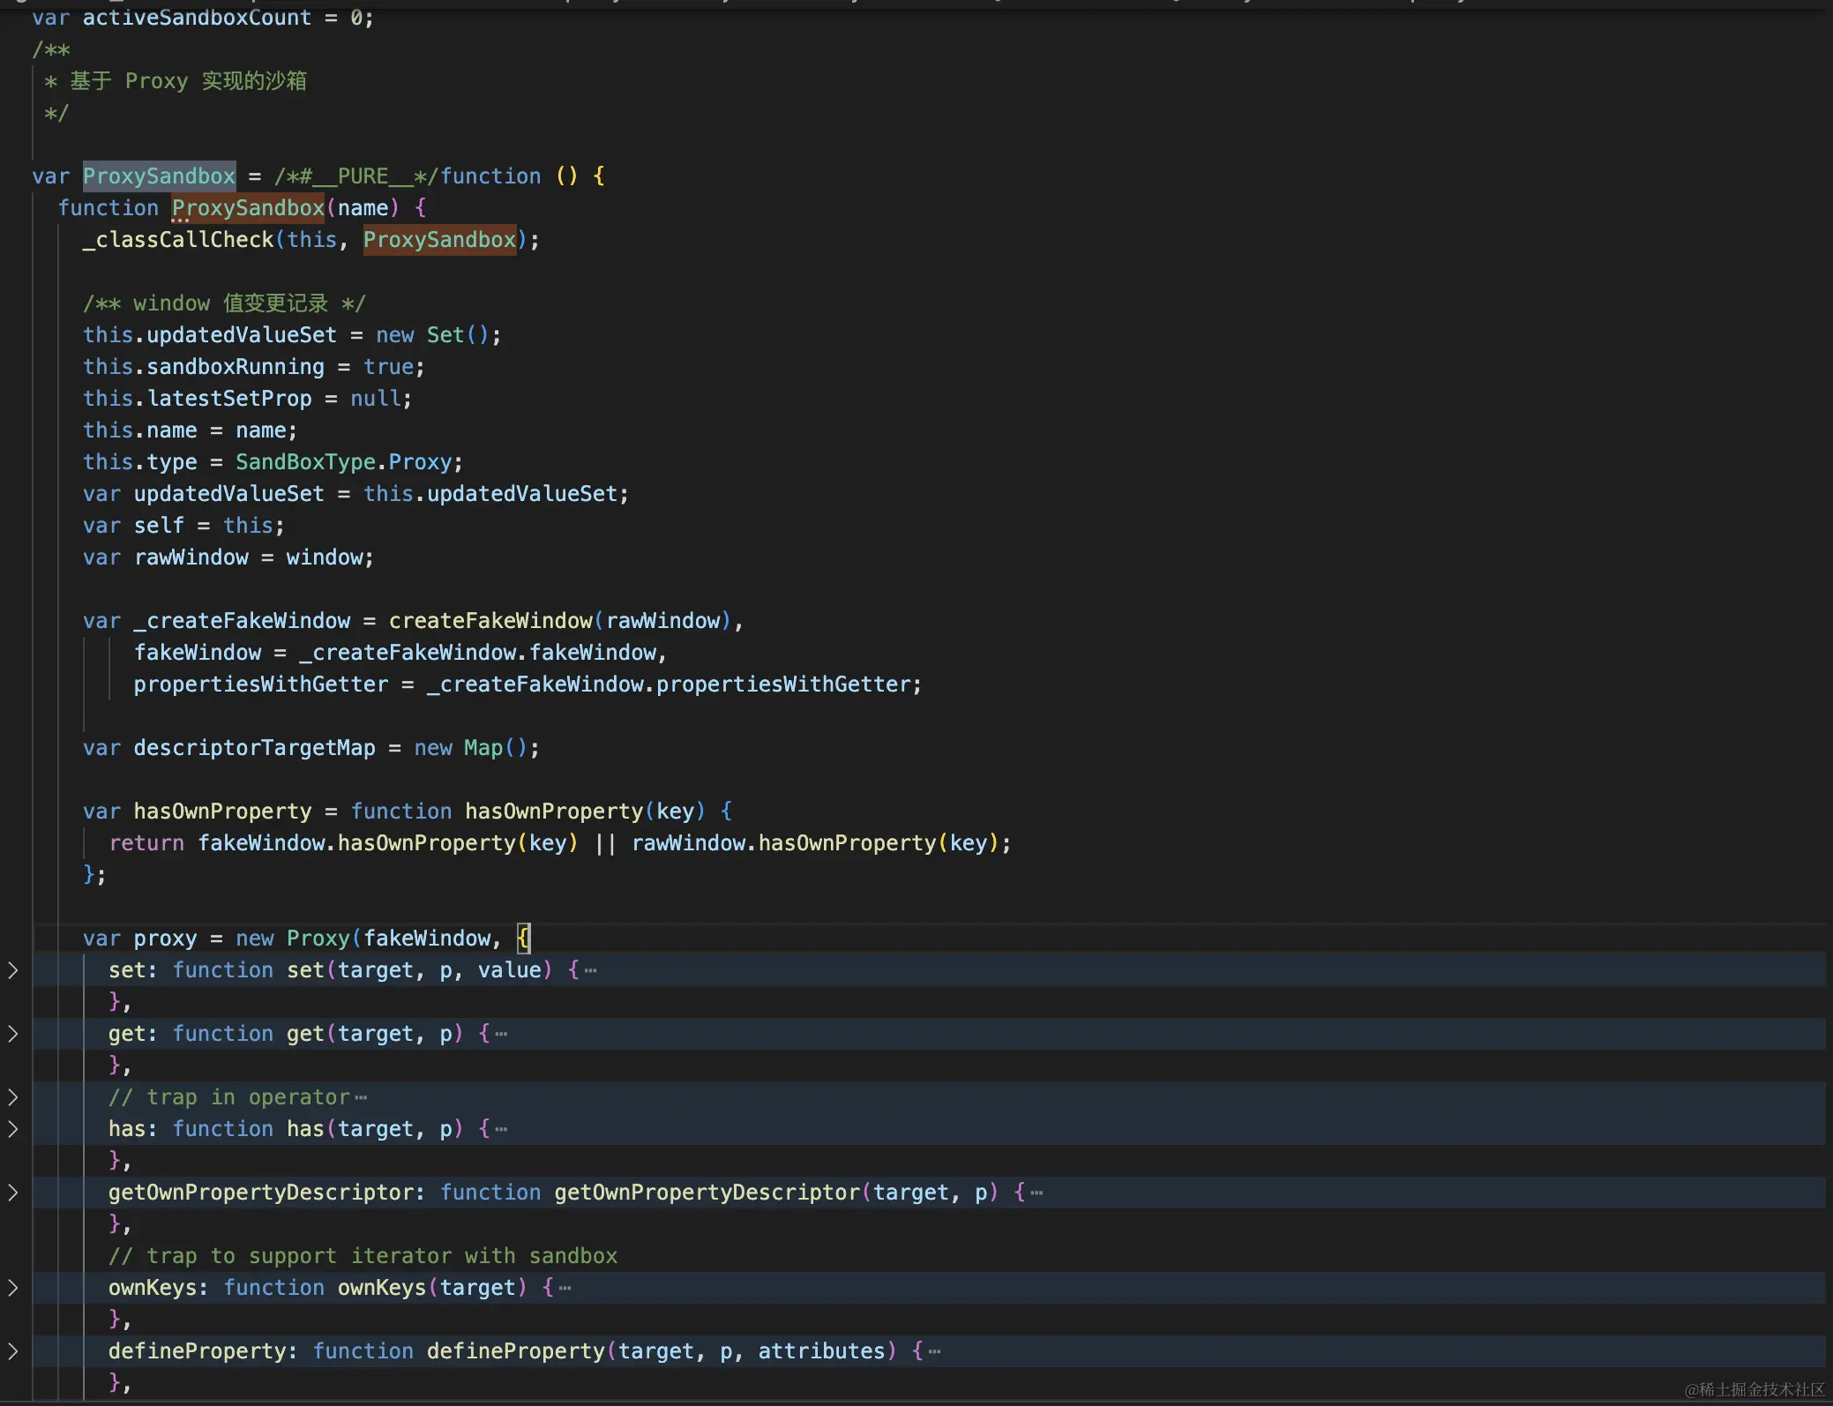1833x1406 pixels.
Task: Click Proxy constructor in 'new Proxy'
Action: pyautogui.click(x=318, y=939)
